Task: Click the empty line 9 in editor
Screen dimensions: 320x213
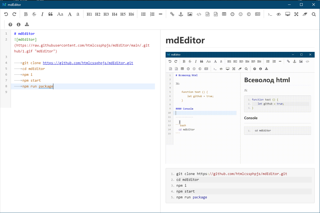Action: (x=83, y=92)
